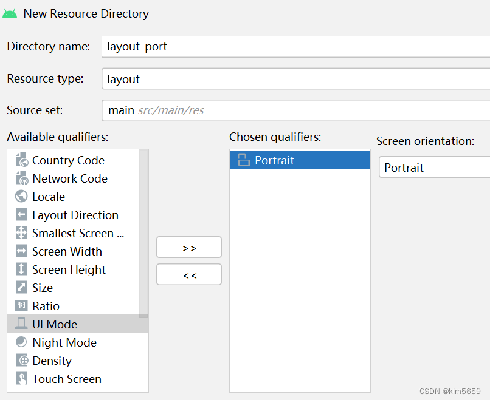
Task: Click the Density qualifier icon
Action: tap(21, 361)
